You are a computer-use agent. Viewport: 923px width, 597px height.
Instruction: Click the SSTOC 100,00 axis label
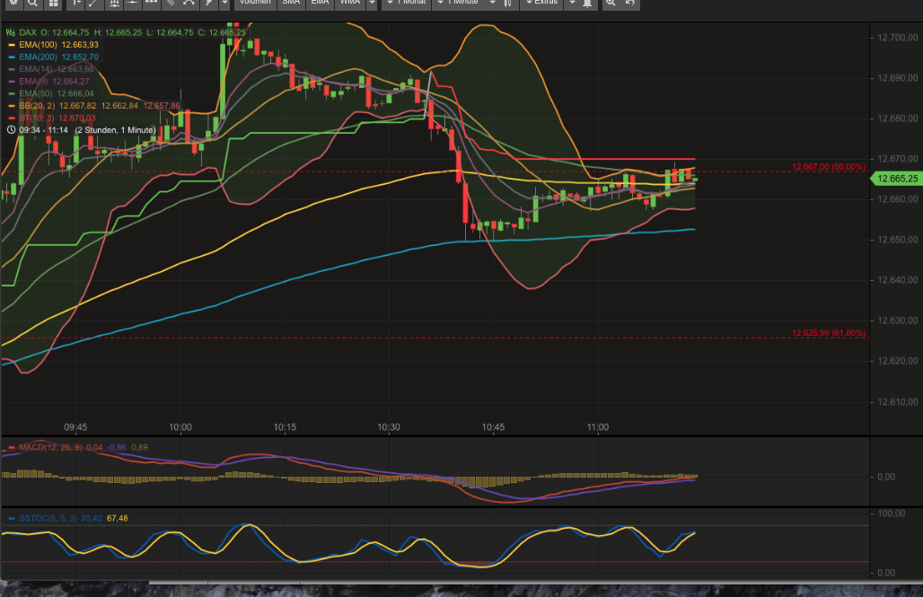[x=892, y=514]
